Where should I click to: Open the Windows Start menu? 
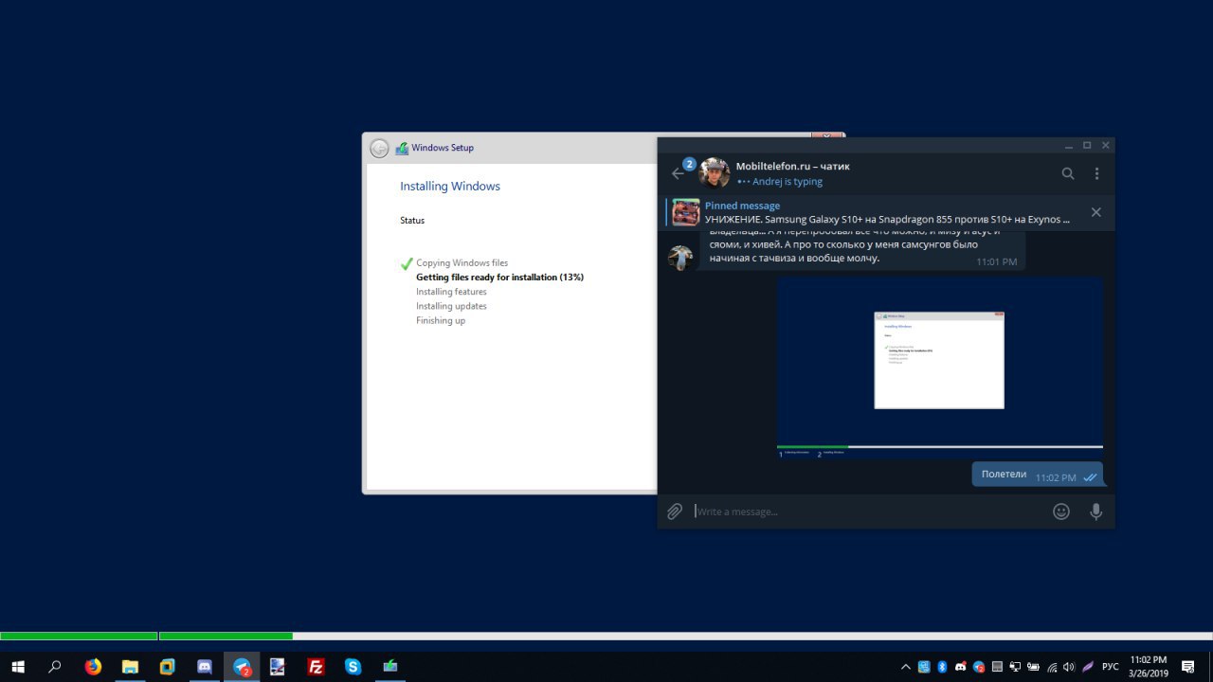coord(18,667)
